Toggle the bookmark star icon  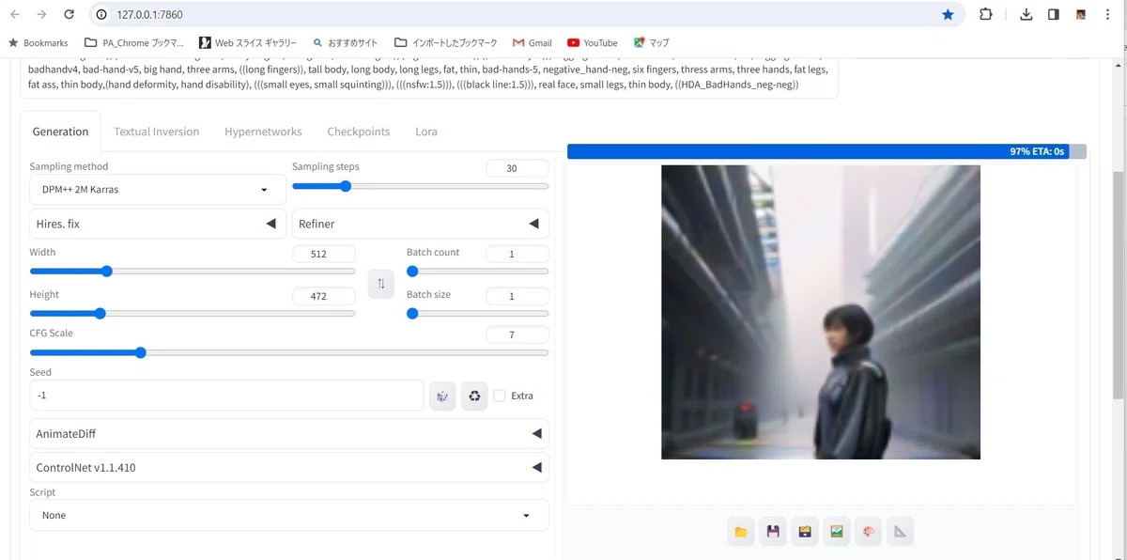(948, 14)
